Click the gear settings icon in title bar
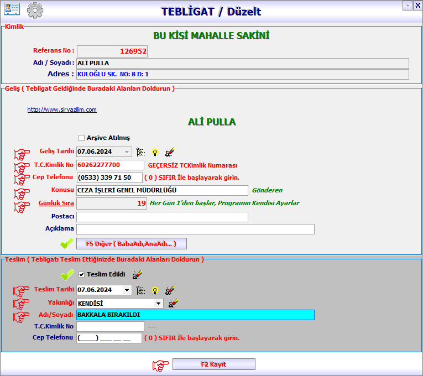 35,10
